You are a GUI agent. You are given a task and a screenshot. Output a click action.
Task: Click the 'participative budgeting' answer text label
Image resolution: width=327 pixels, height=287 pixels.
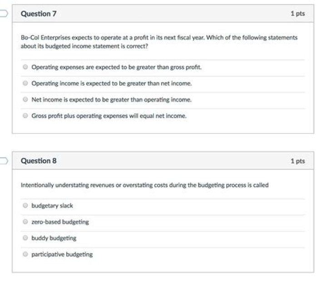pyautogui.click(x=62, y=254)
